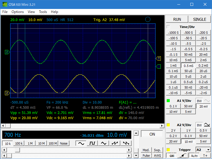Select the falling sawtooth waveform button

[126, 143]
